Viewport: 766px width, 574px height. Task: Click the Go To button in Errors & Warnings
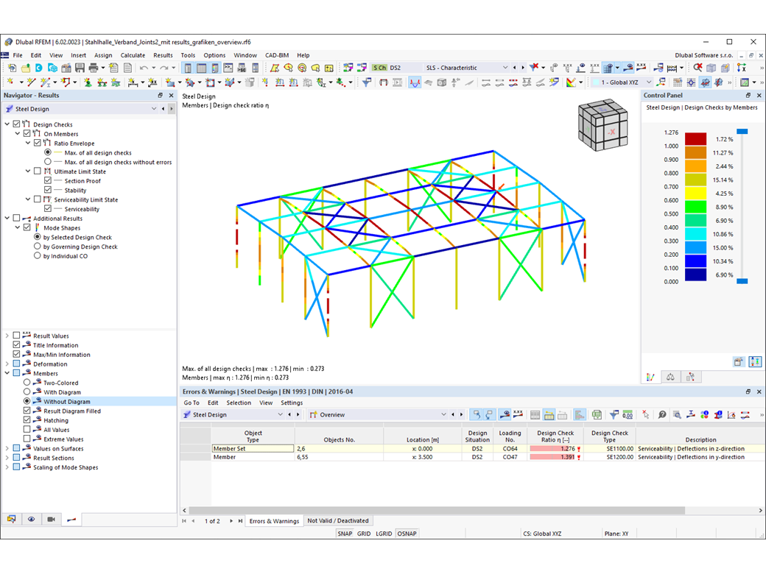pos(191,403)
